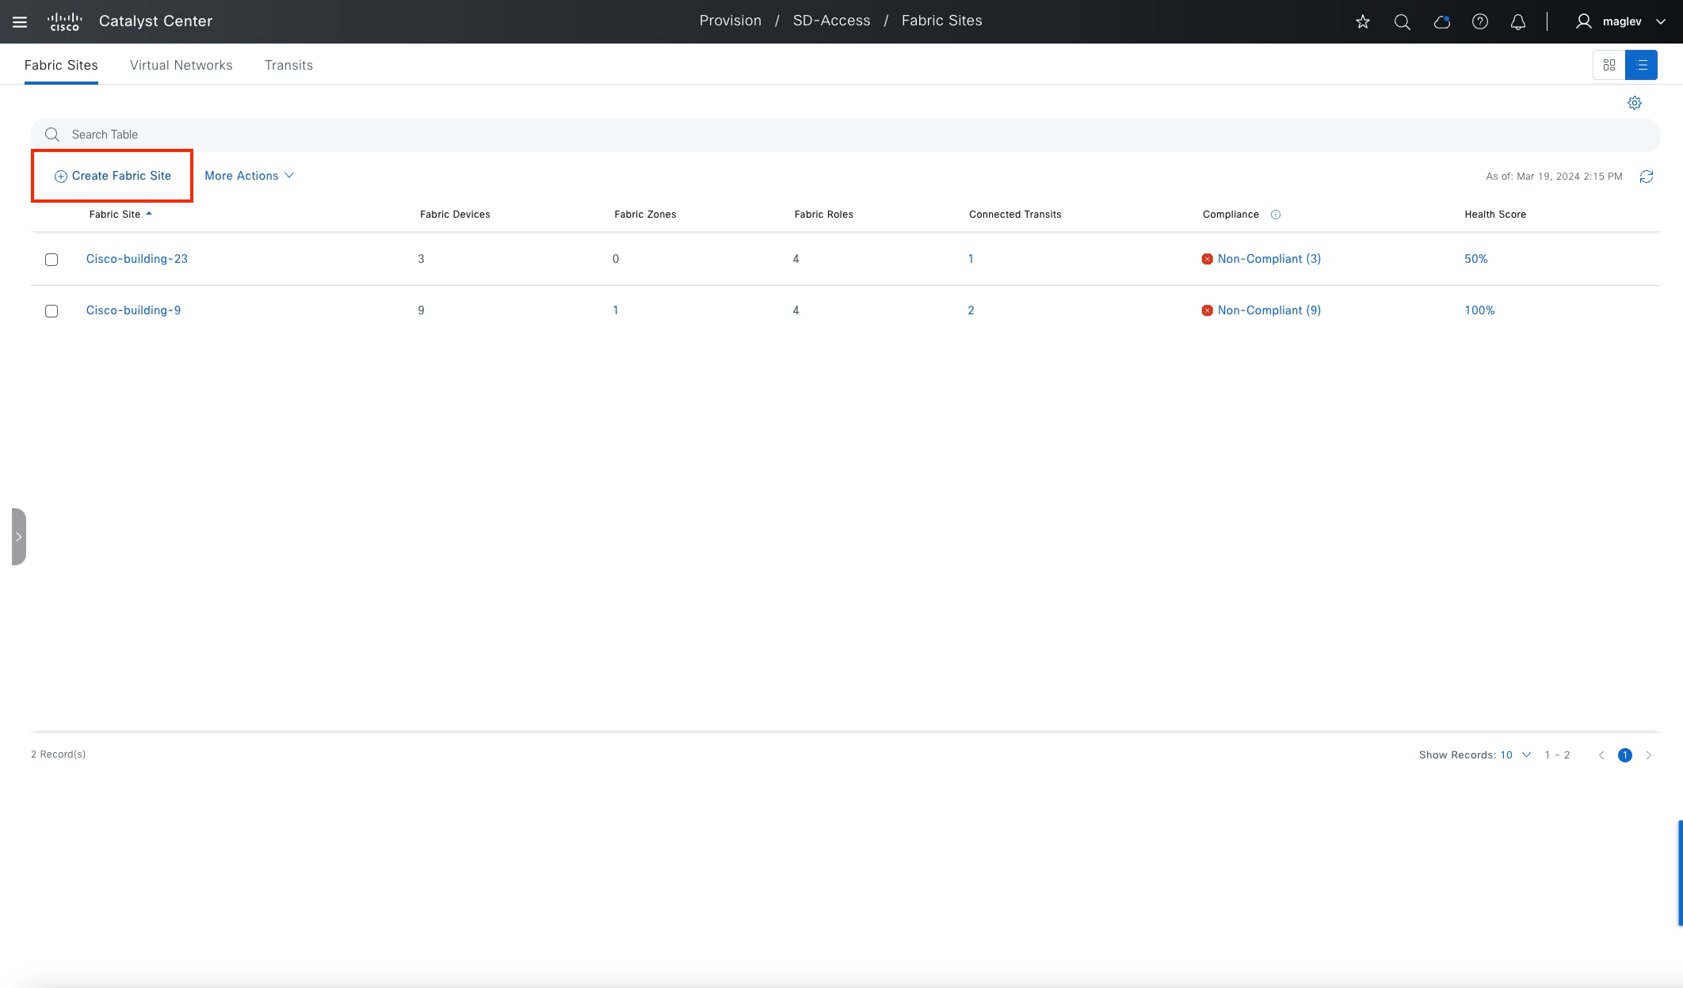The width and height of the screenshot is (1683, 988).
Task: Click Create Fabric Site button
Action: tap(113, 176)
